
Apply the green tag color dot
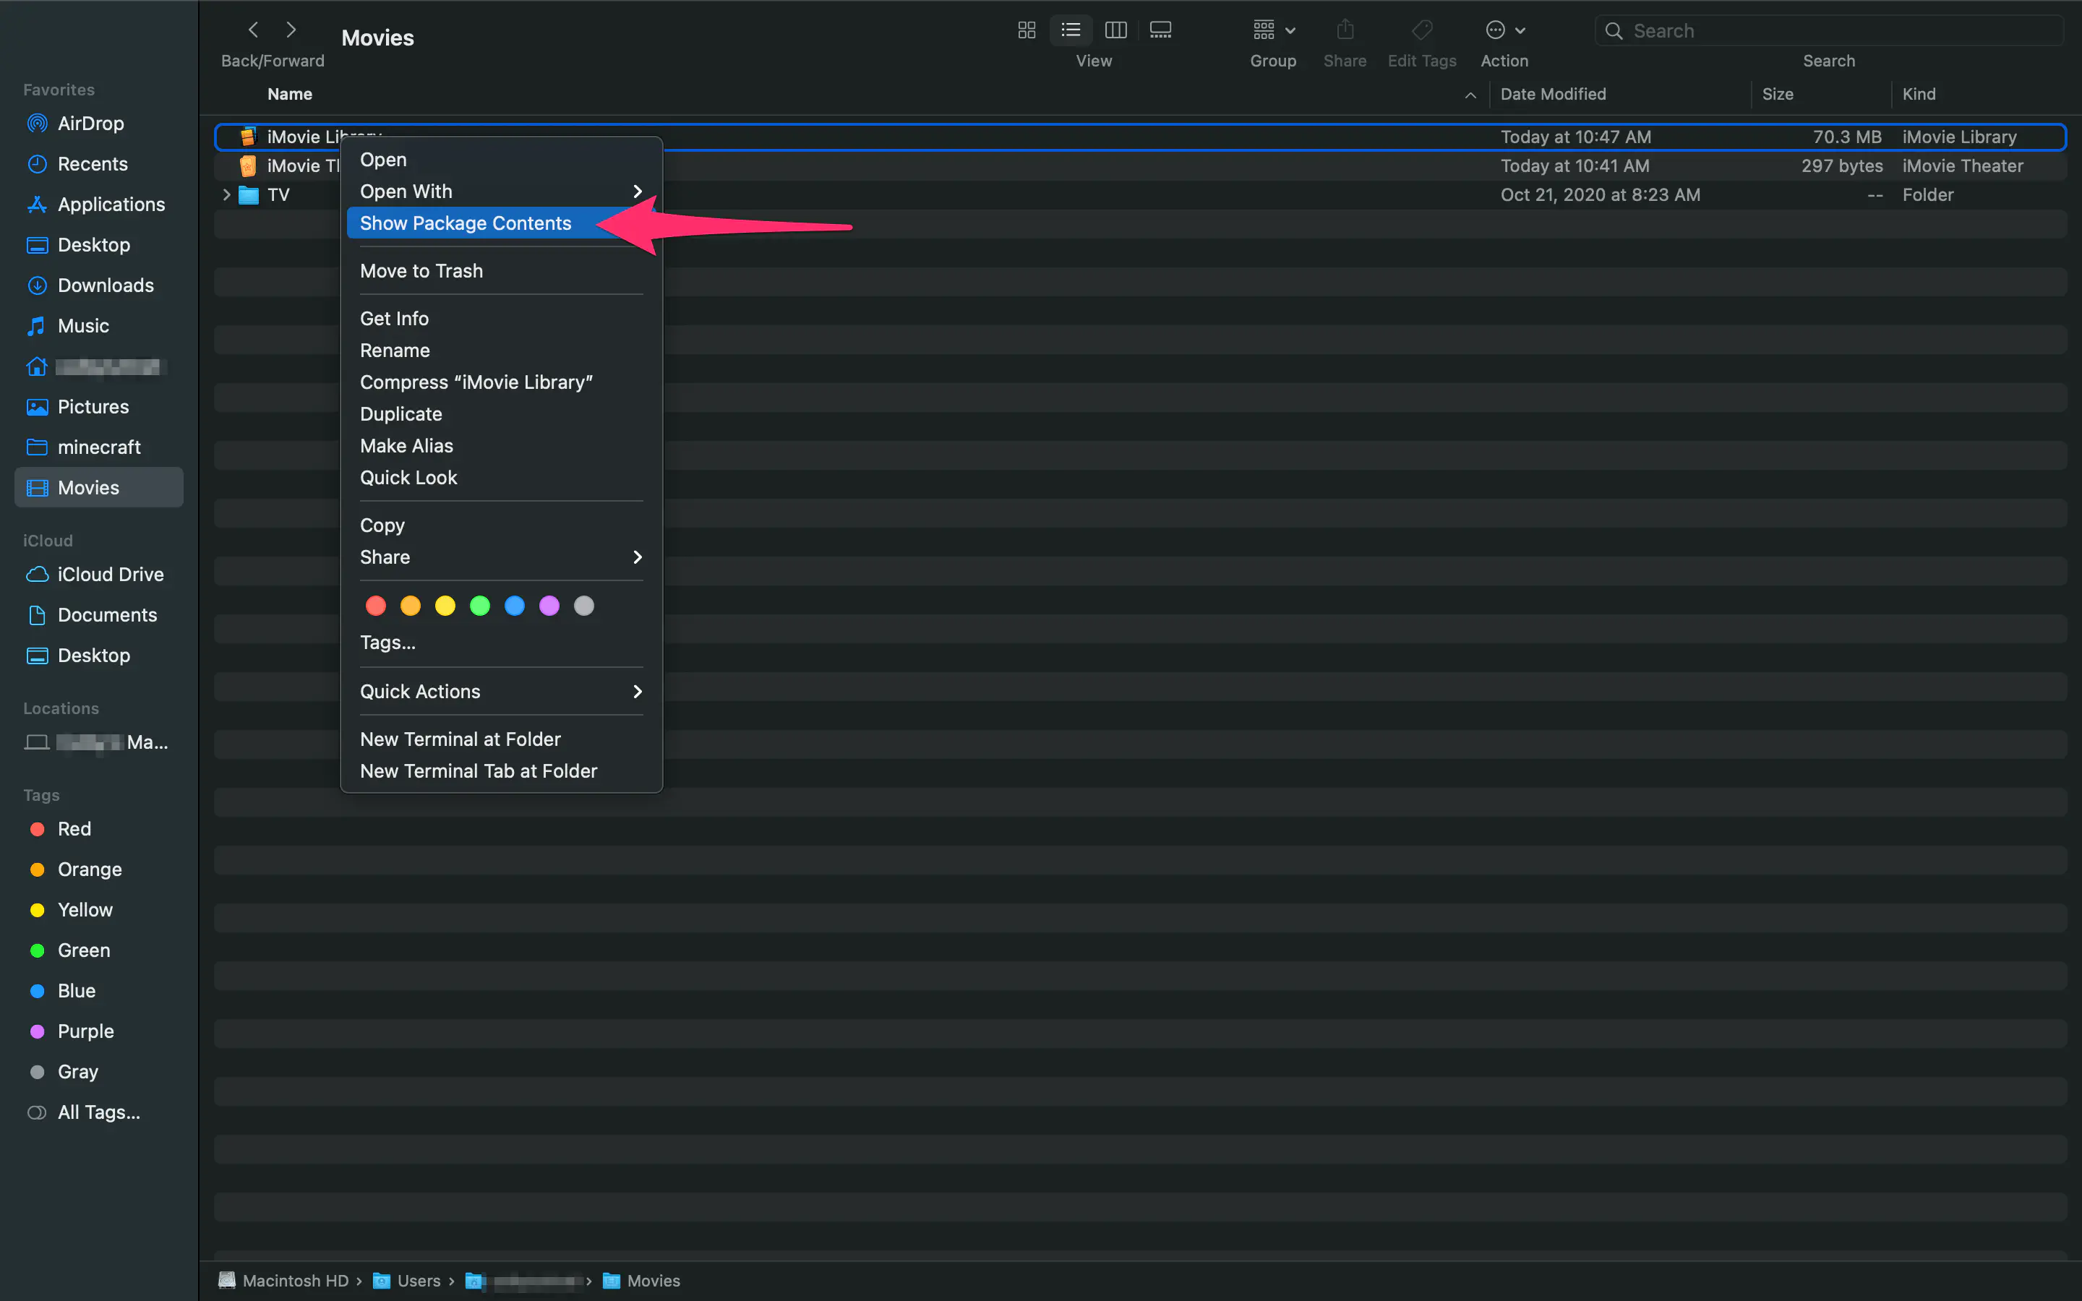480,606
